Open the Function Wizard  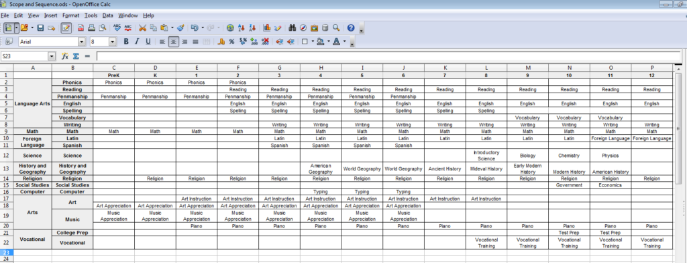[x=65, y=56]
